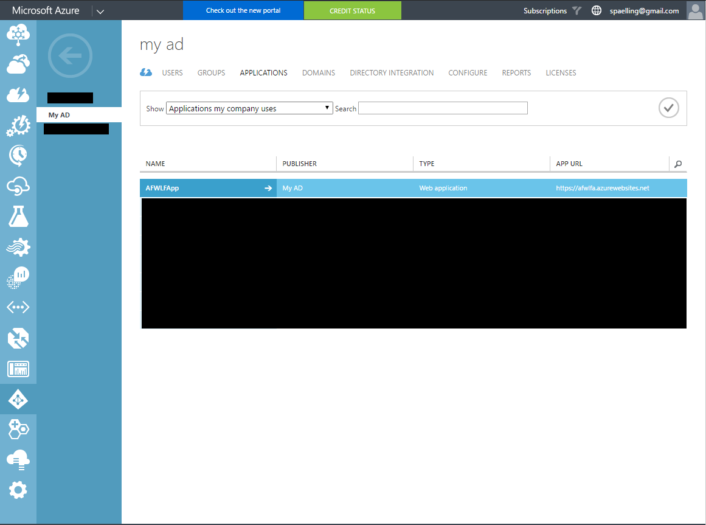Screen dimensions: 706x525
Task: Click the checkmark apply filter button
Action: click(x=669, y=108)
